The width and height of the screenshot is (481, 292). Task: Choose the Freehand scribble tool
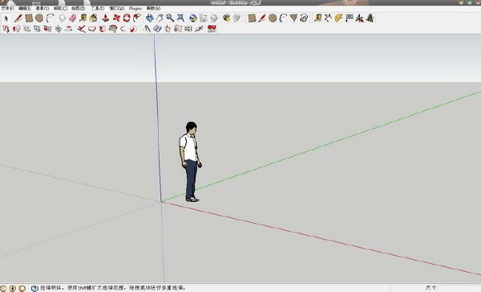304,18
